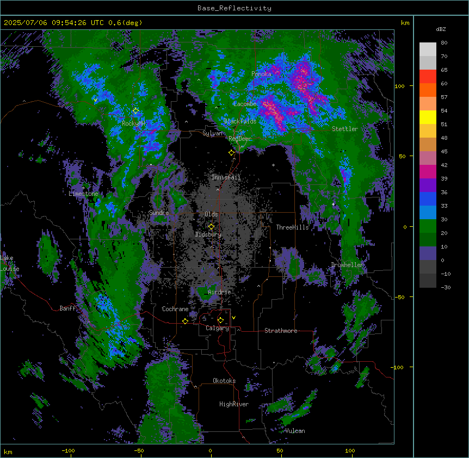469x458 pixels.
Task: Select the yellow 51-54 dBZ legend swatch
Action: (428, 117)
